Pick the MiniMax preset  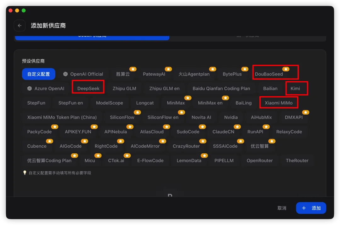click(x=176, y=103)
